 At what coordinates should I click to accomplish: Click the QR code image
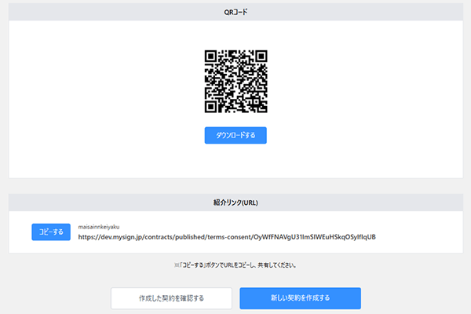pos(235,82)
